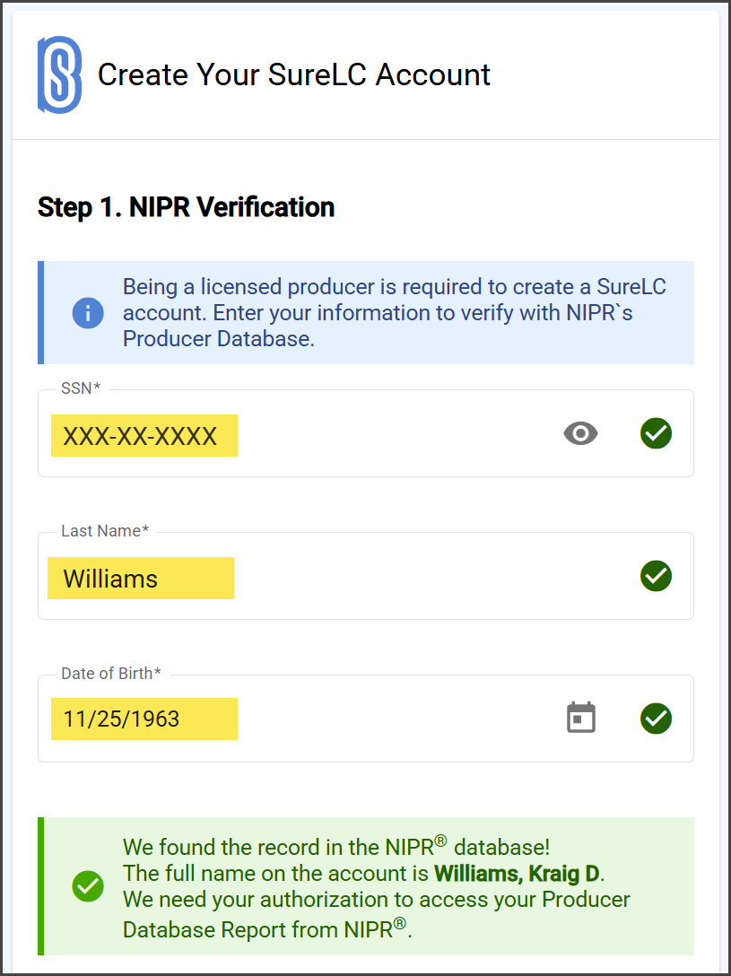
Task: Click into the SSN input field
Action: click(366, 434)
